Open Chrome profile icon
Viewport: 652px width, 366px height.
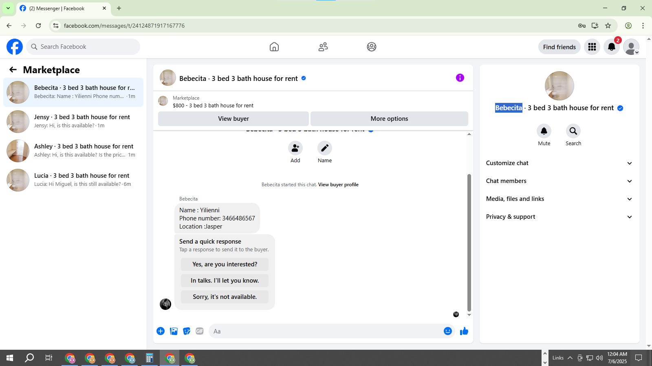(628, 26)
